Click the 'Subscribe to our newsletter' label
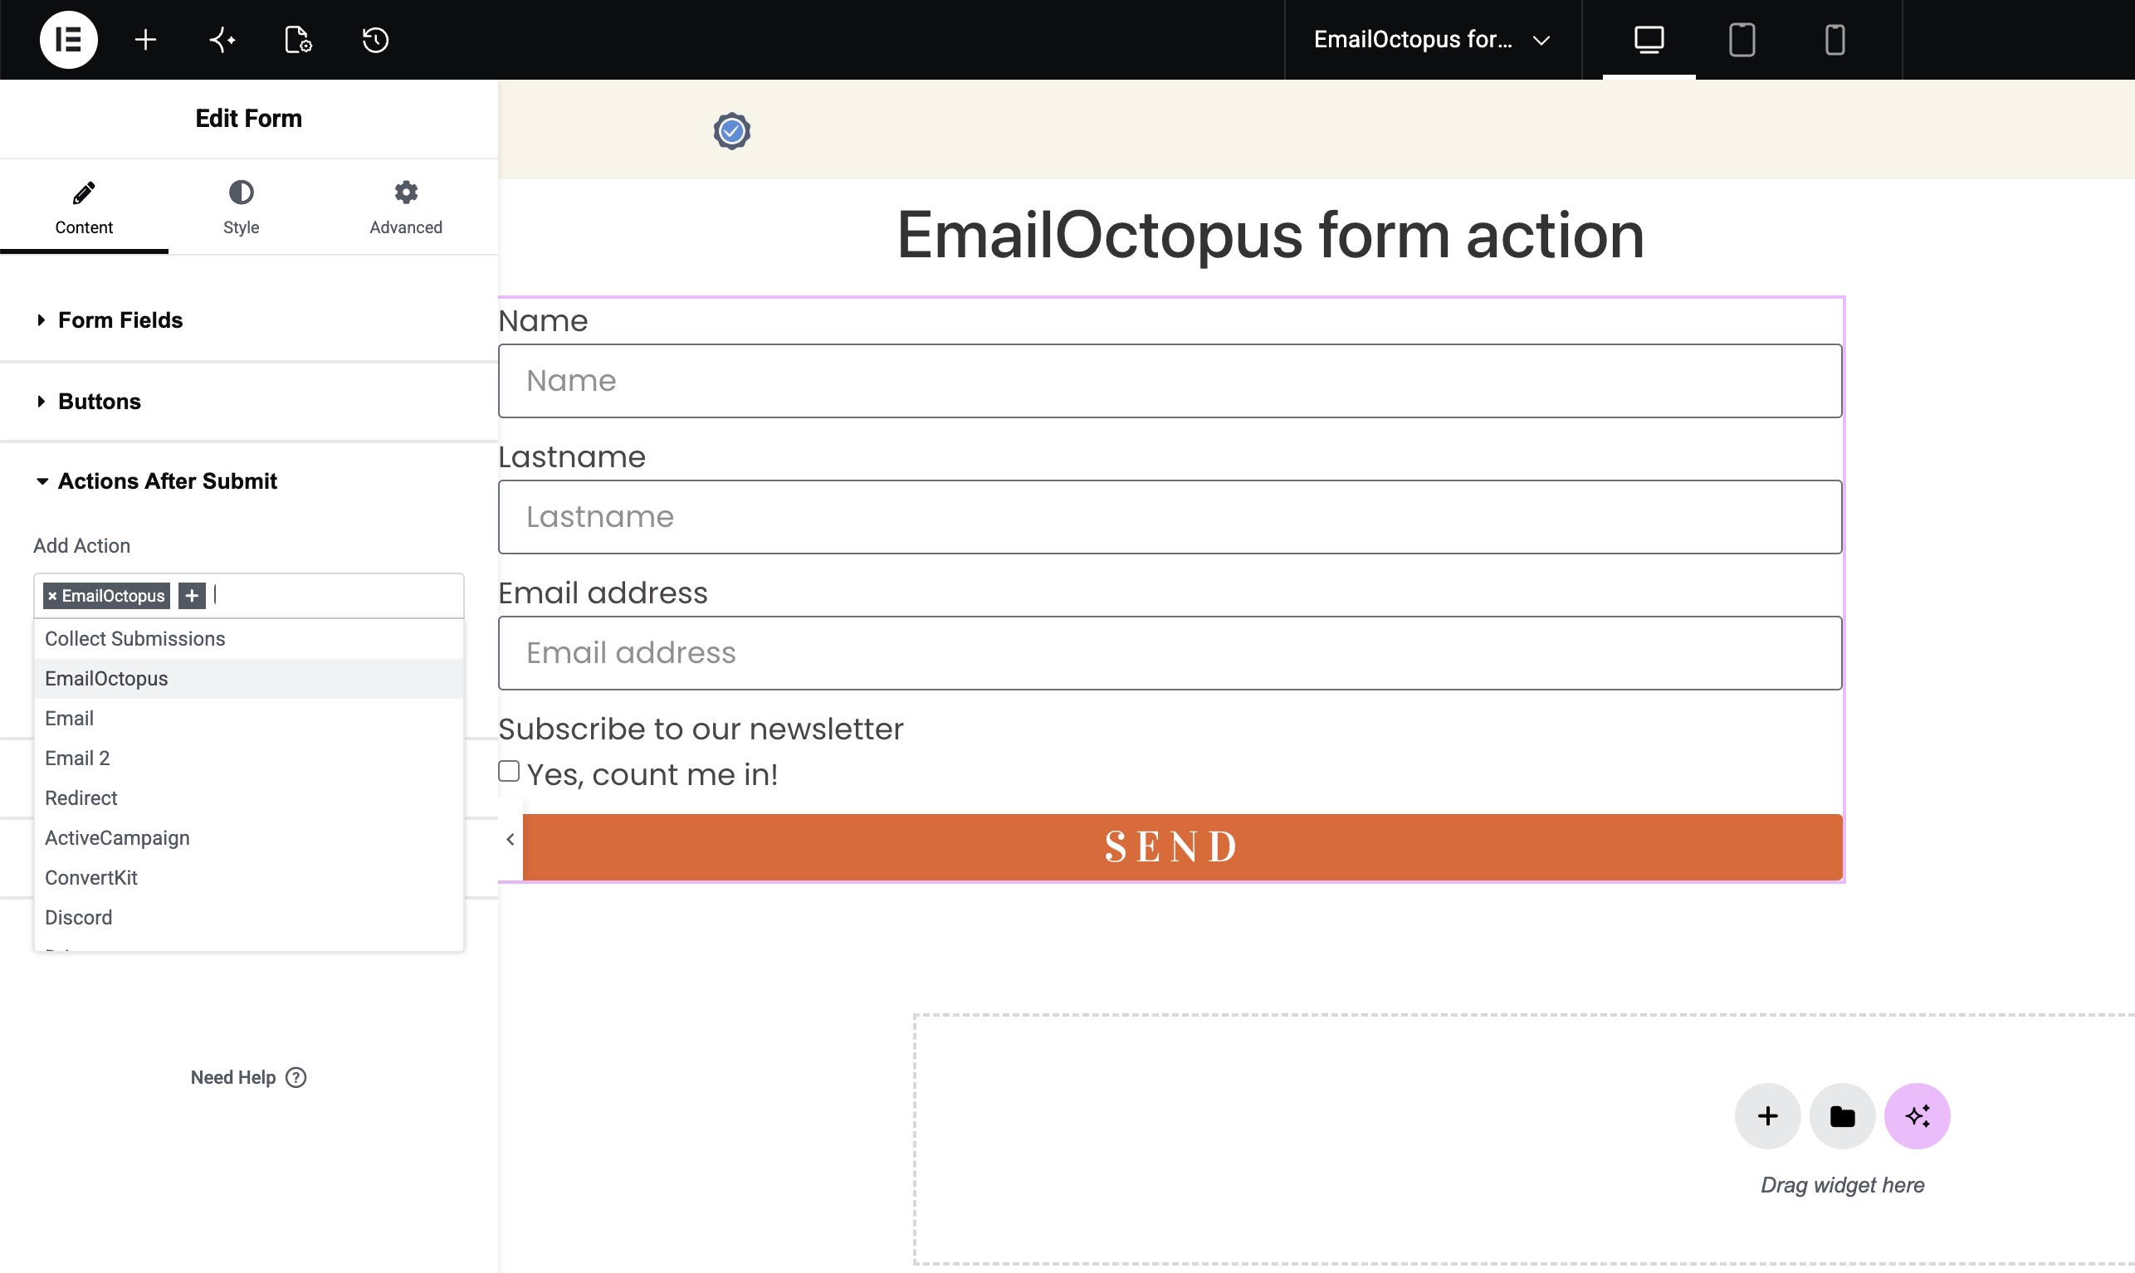This screenshot has height=1273, width=2135. (701, 729)
